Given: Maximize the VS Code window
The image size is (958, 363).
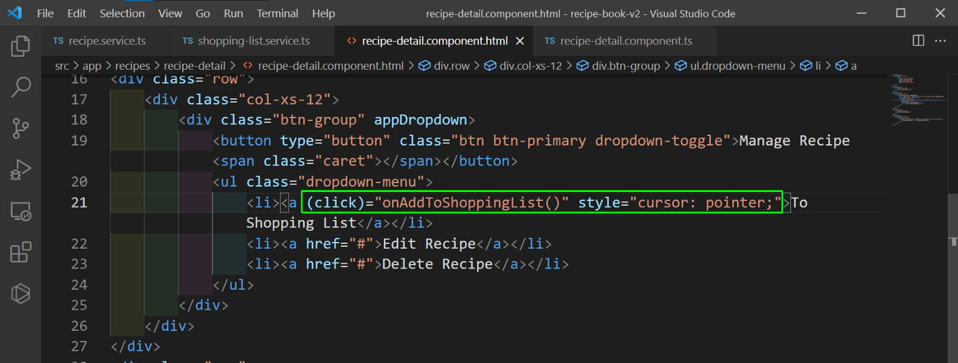Looking at the screenshot, I should 901,13.
